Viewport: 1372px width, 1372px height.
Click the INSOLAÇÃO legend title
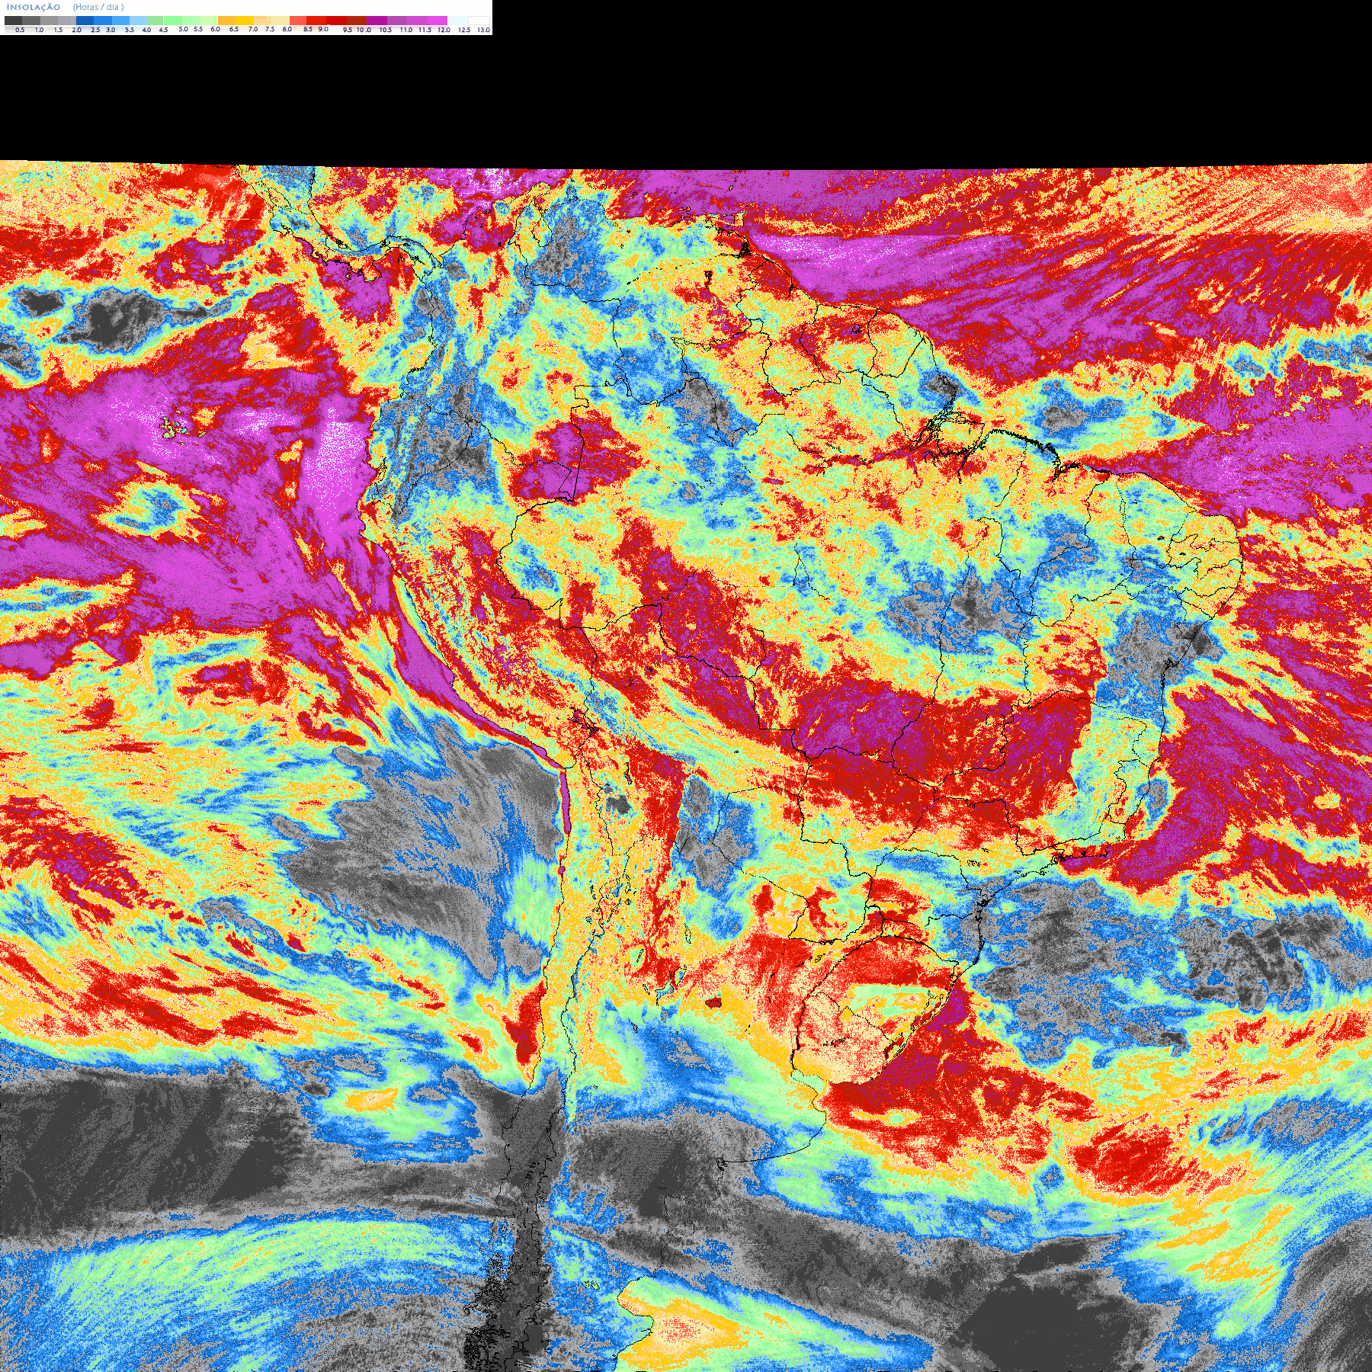[34, 7]
